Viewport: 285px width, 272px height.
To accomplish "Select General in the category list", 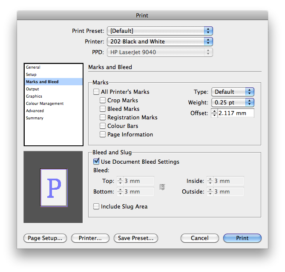I will (33, 67).
